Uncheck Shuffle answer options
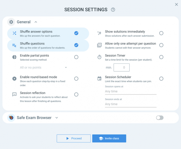This screenshot has height=149, width=181. (x=76, y=33)
